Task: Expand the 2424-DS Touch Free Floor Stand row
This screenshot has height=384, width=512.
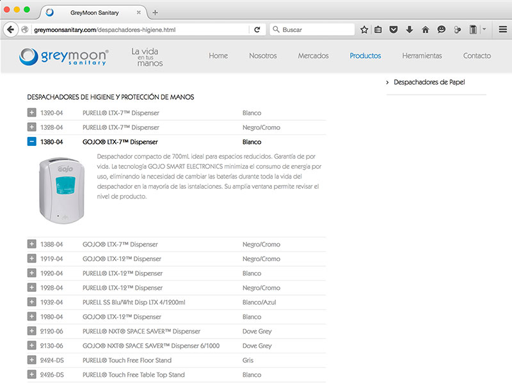Action: pyautogui.click(x=32, y=360)
